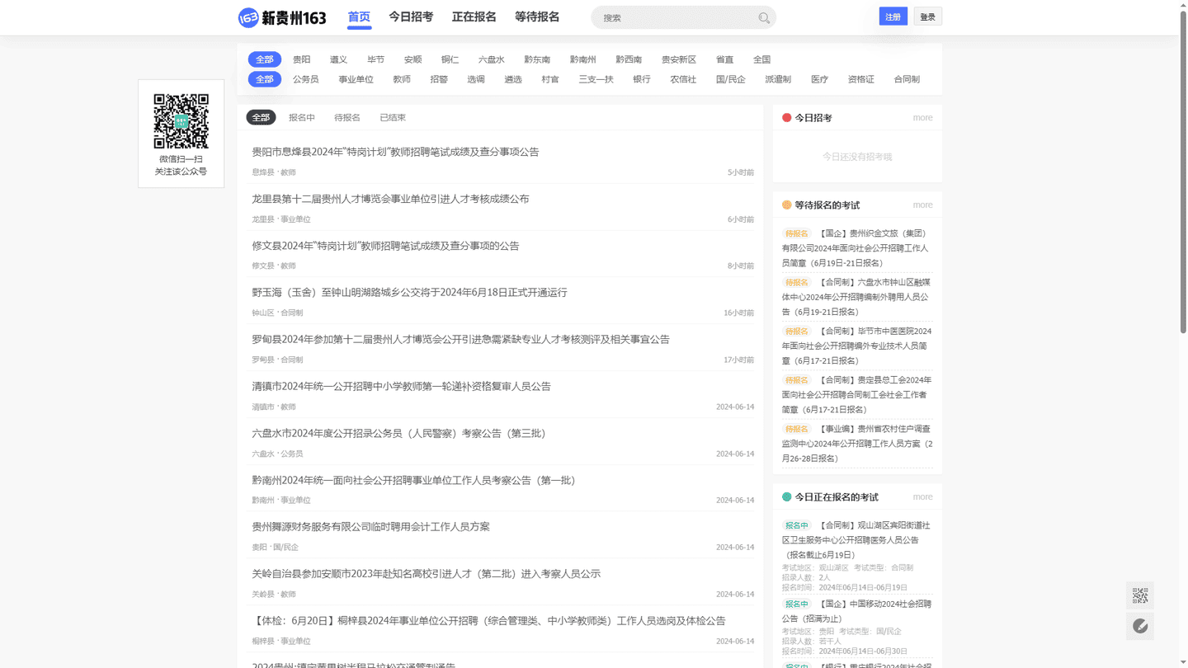Open 关岭自治县参加安顺市2023年 article
Viewport: 1188px width, 668px height.
tap(426, 573)
